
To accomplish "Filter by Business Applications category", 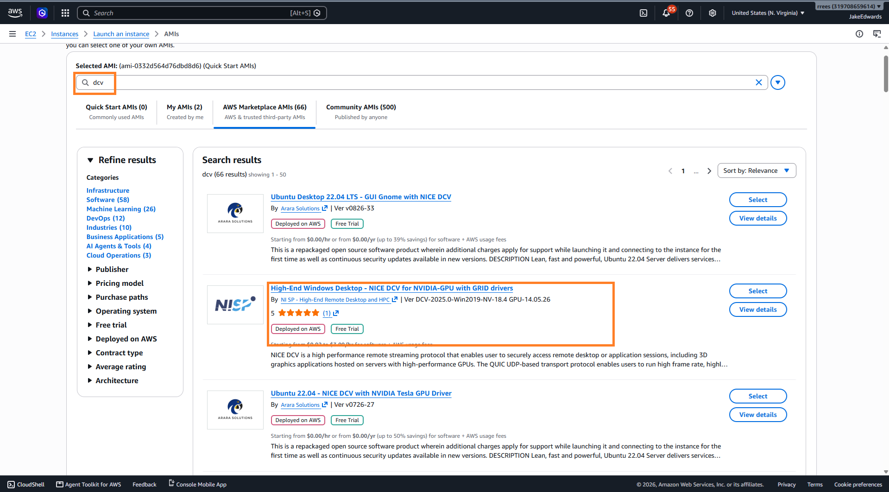I will pyautogui.click(x=125, y=237).
